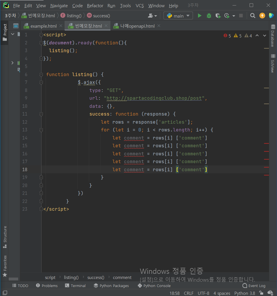The width and height of the screenshot is (277, 296).
Task: Click the tool window quick-access icon bottom-left
Action: coord(5,293)
